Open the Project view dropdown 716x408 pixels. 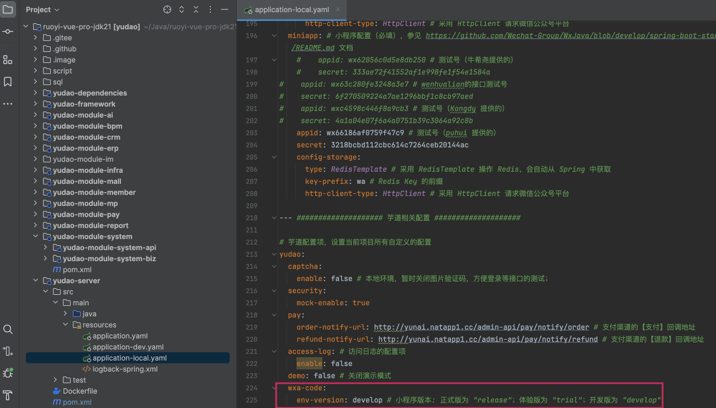(x=42, y=9)
